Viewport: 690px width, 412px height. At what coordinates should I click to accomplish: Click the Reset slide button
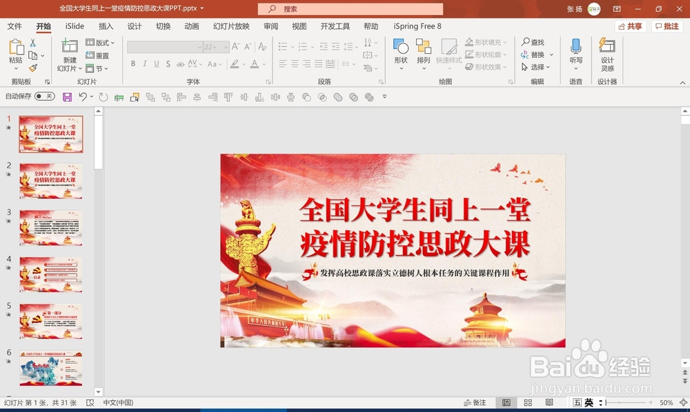(97, 55)
